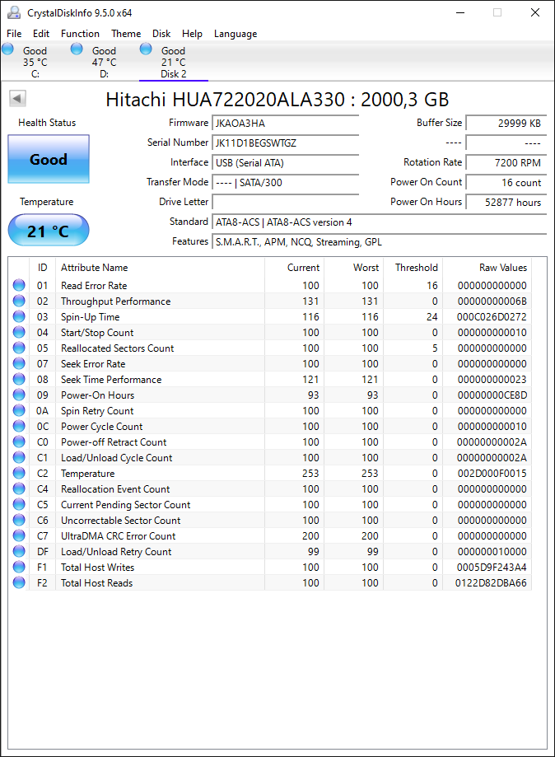
Task: Click raw value 002D000F0015
Action: tap(492, 473)
